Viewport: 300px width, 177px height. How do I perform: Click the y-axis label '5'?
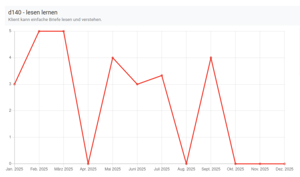point(10,31)
